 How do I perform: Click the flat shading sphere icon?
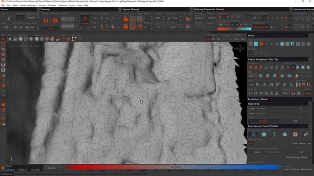[x=21, y=39]
